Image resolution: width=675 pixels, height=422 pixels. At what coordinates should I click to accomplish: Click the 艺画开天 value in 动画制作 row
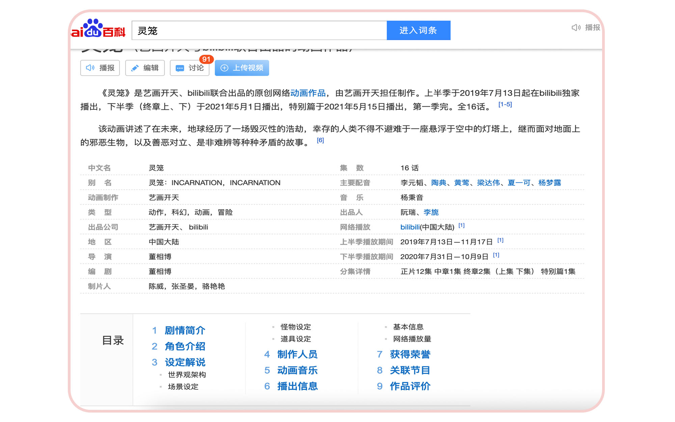coord(164,197)
